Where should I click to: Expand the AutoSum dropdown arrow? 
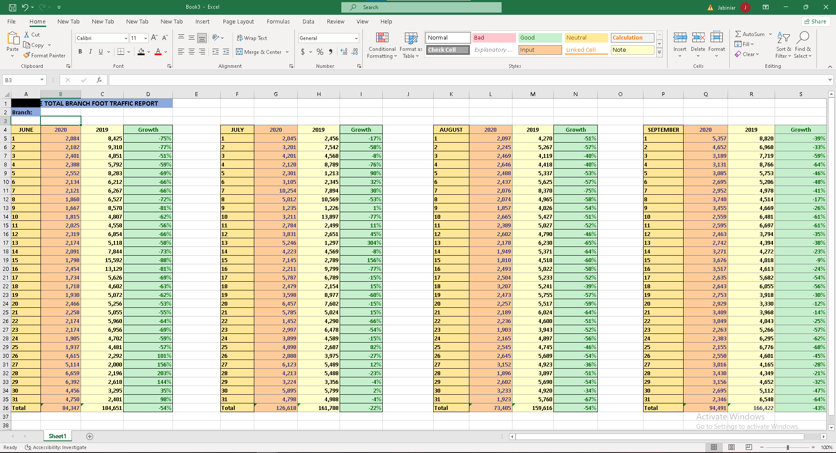(770, 34)
